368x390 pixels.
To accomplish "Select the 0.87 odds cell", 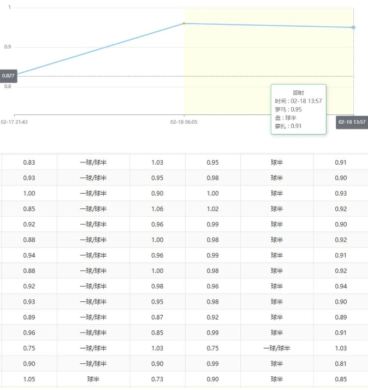I will (157, 317).
